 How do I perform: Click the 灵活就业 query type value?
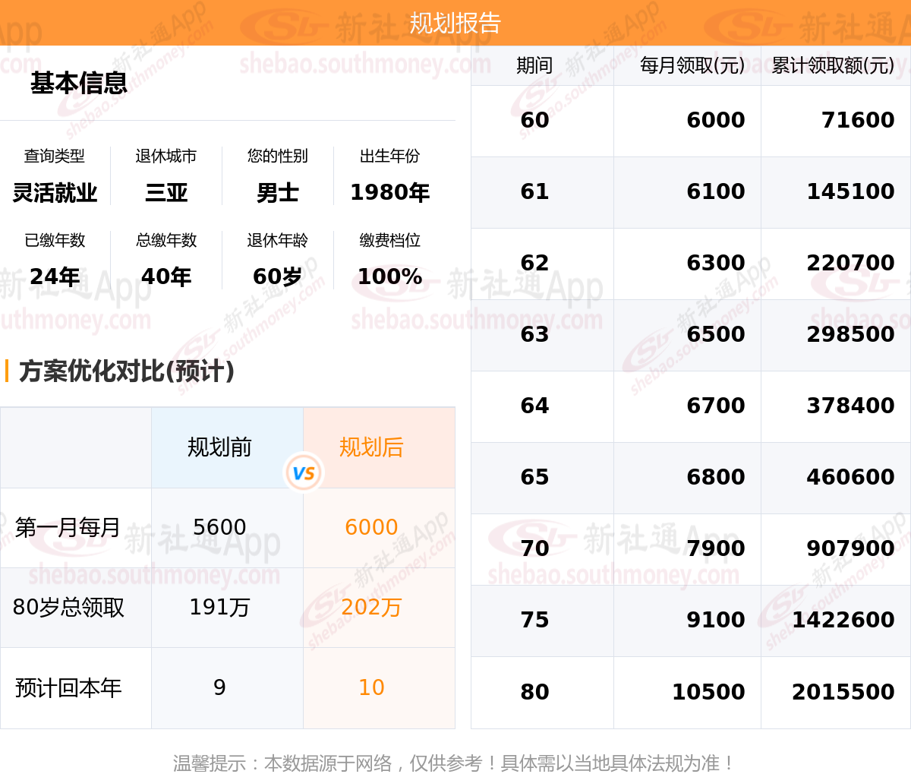(x=55, y=193)
